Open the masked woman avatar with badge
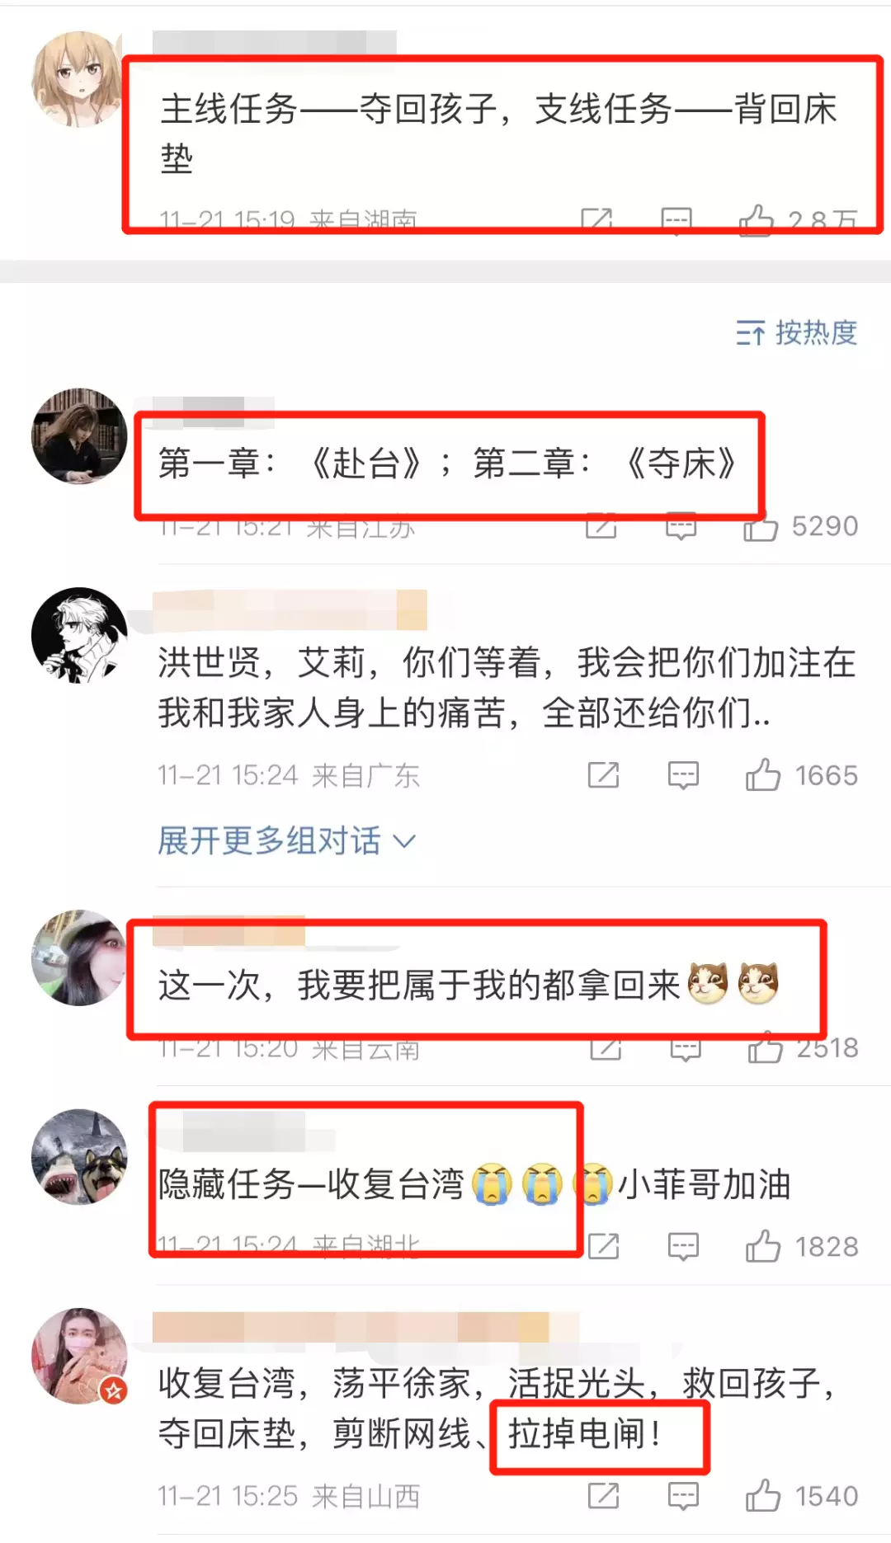Image resolution: width=891 pixels, height=1543 pixels. coord(79,1356)
